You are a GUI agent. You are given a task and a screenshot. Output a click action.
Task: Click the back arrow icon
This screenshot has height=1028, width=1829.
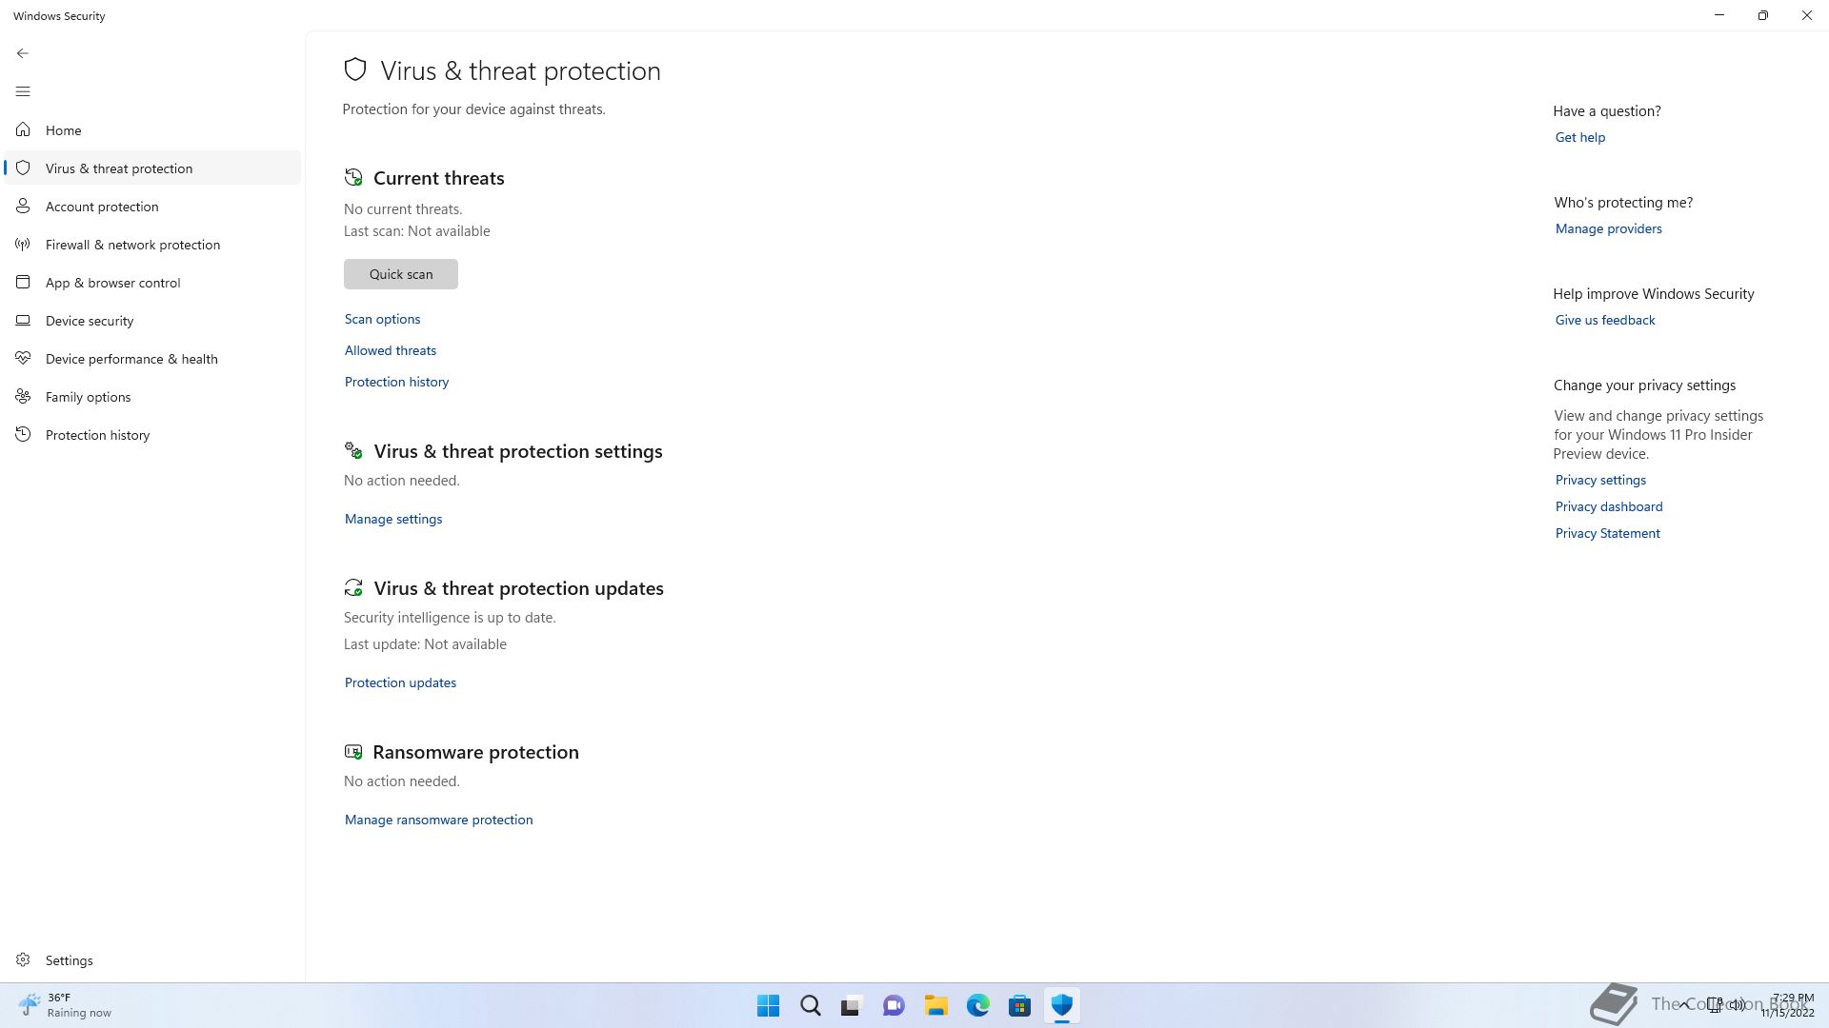[23, 53]
